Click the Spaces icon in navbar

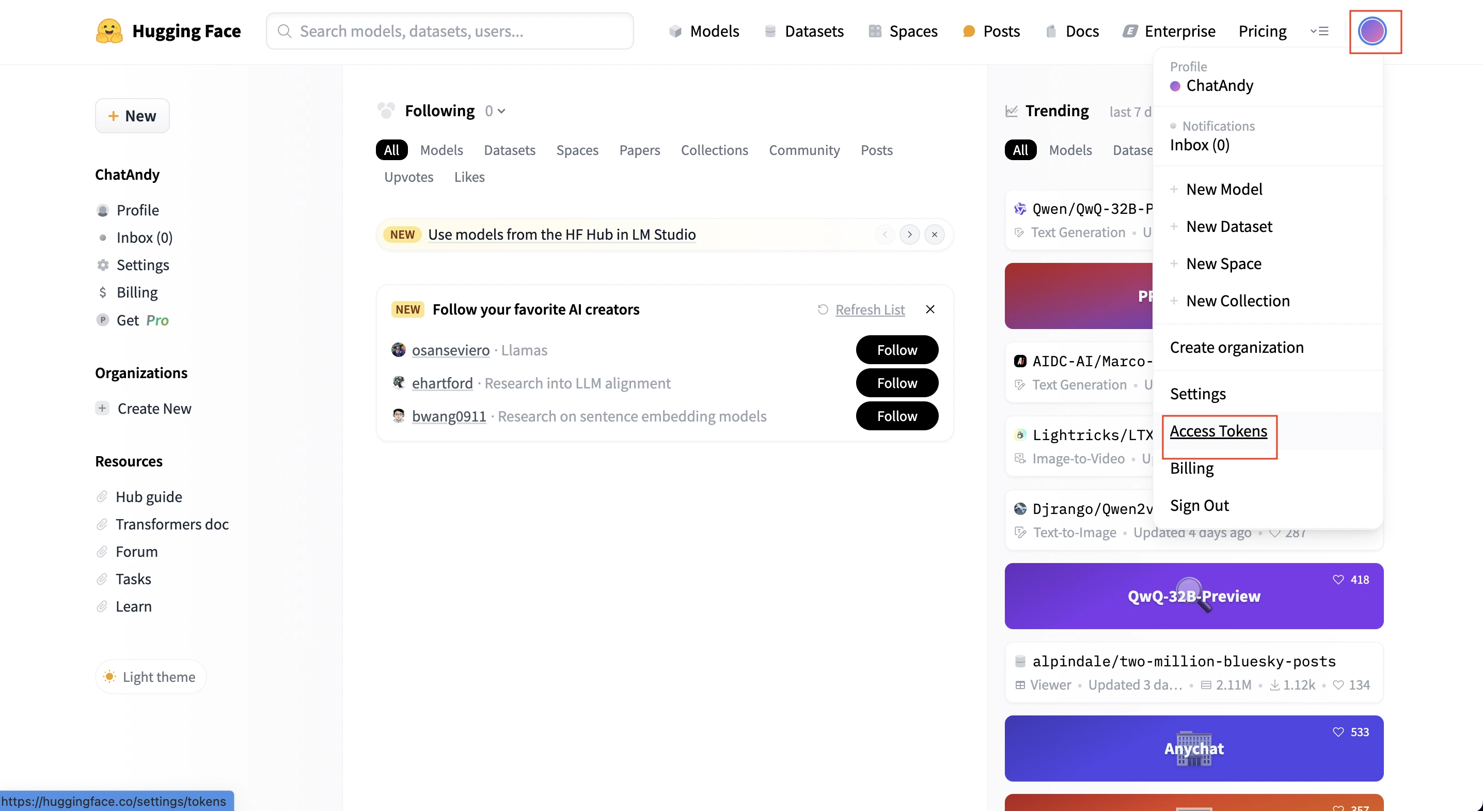tap(875, 31)
